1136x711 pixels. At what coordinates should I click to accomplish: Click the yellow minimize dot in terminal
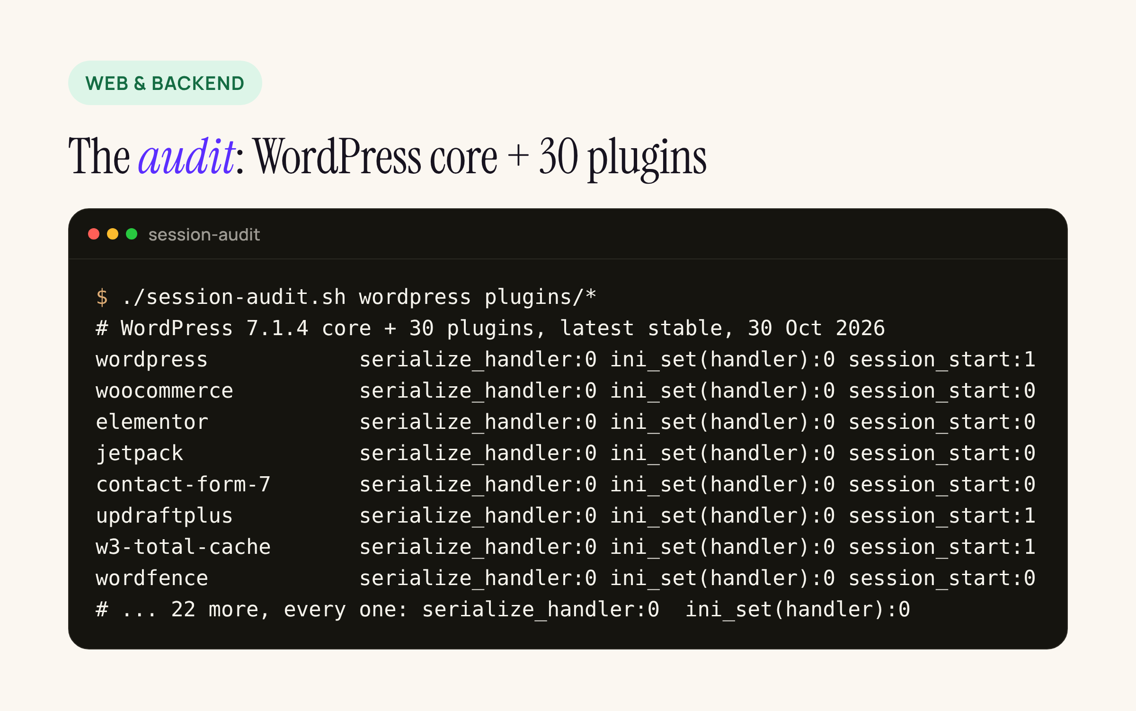(113, 234)
